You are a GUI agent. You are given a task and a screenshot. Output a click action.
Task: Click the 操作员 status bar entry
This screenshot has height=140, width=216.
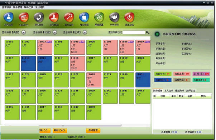[x=47, y=137]
